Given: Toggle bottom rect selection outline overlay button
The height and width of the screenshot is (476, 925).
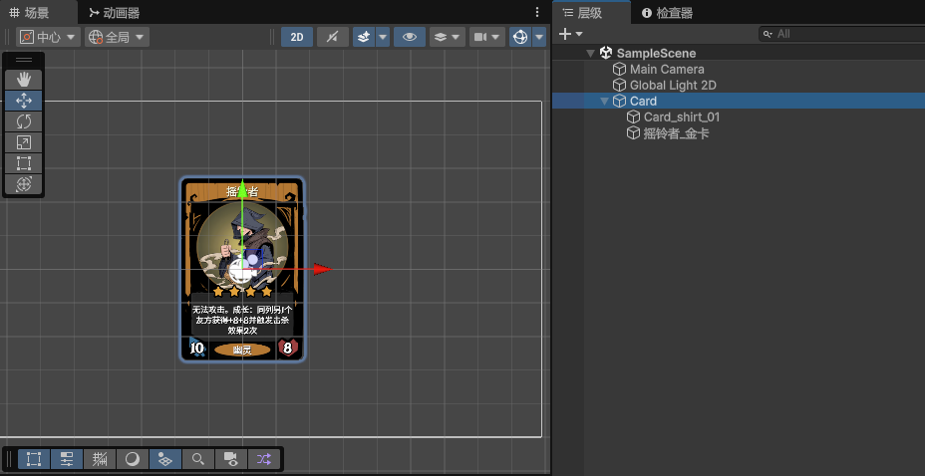Looking at the screenshot, I should [x=34, y=459].
